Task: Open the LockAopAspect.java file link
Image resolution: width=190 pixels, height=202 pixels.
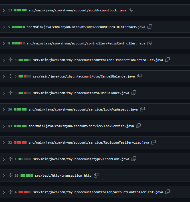Action: click(83, 109)
